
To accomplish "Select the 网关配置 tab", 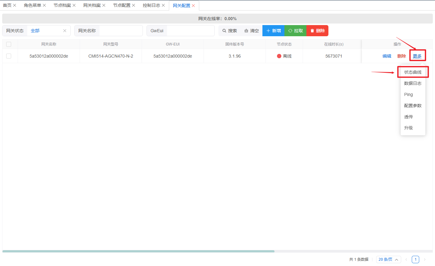I will [x=182, y=6].
